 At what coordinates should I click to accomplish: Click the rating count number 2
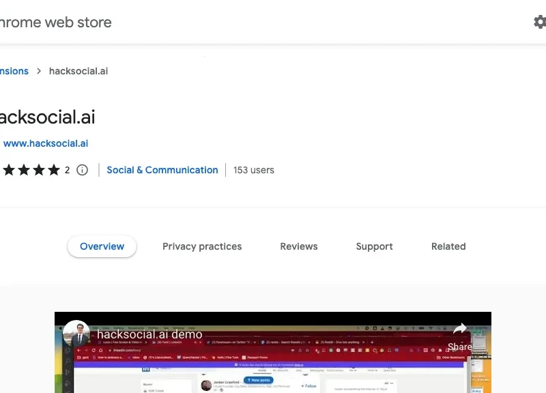68,170
